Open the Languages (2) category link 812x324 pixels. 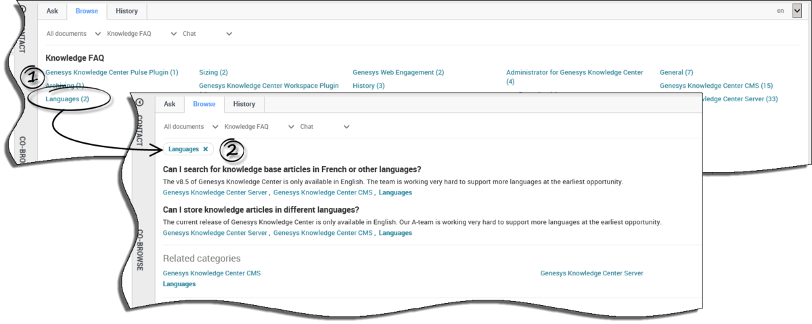(67, 99)
